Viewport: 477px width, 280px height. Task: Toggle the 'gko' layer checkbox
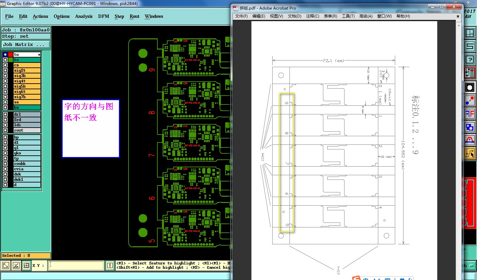point(5,153)
